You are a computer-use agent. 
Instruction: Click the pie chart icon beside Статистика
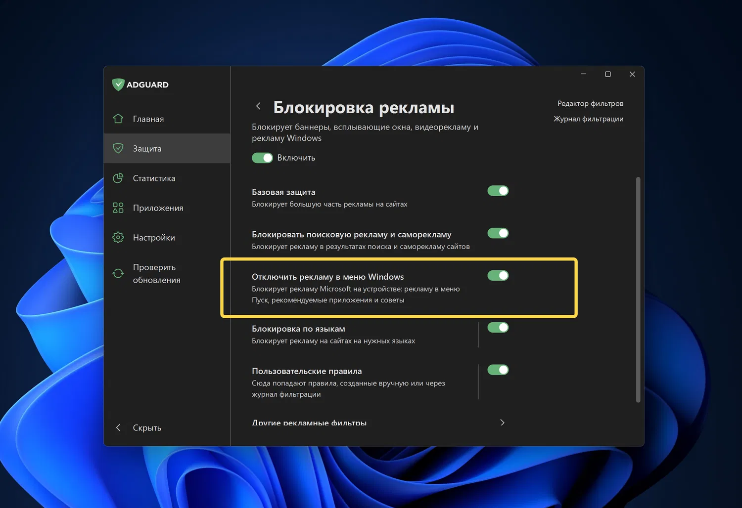[118, 178]
